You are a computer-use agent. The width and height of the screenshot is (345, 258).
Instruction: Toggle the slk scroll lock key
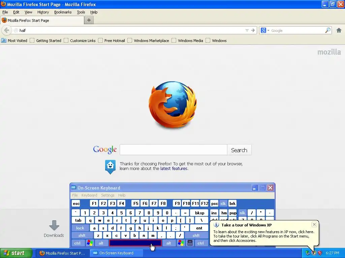223,203
